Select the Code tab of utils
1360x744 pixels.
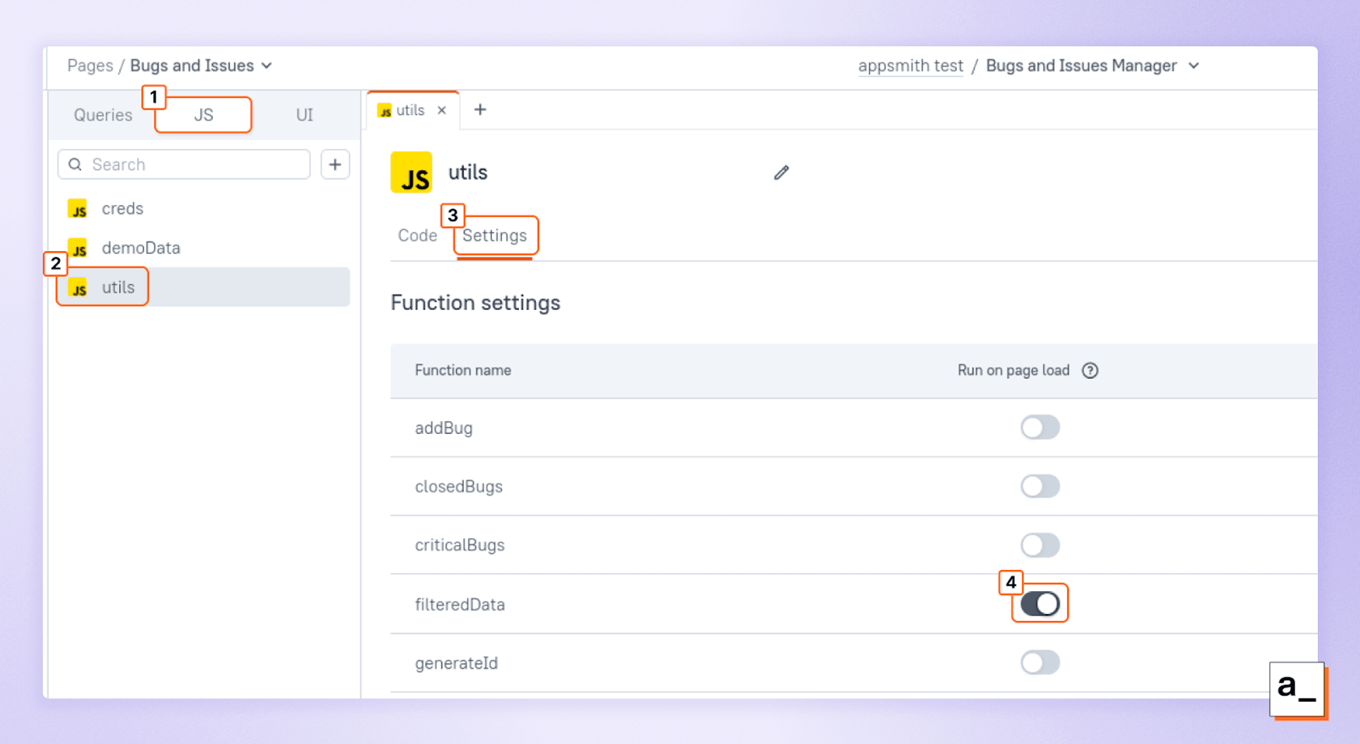(x=417, y=235)
